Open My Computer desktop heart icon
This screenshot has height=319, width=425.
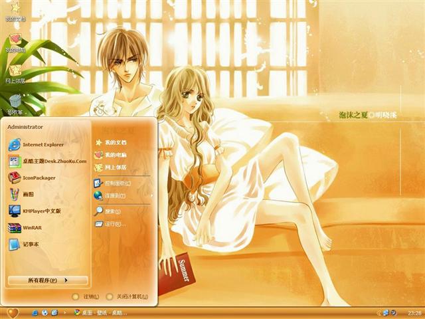coord(15,43)
